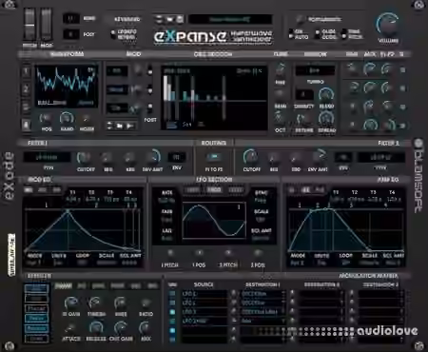Open the Filter 2 type dropdown
Image resolution: width=428 pixels, height=352 pixels.
[x=380, y=157]
